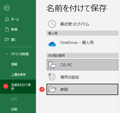Click the New blank document icon
The image size is (120, 113).
pos(7,29)
